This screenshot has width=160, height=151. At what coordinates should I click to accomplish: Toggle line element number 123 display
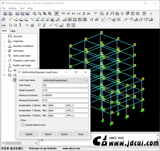[x=37, y=19]
